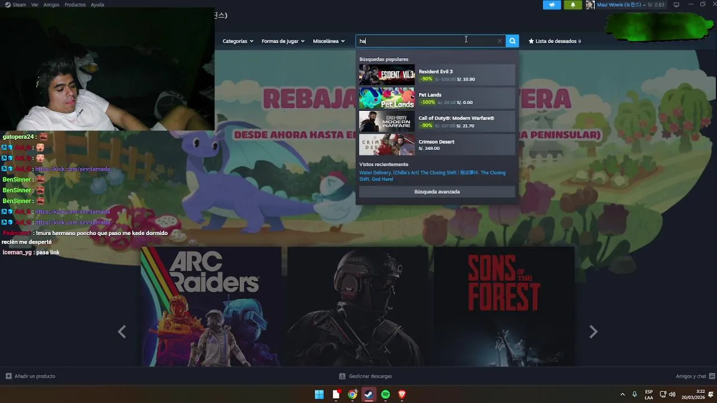Open the Windows Start menu

(319, 395)
